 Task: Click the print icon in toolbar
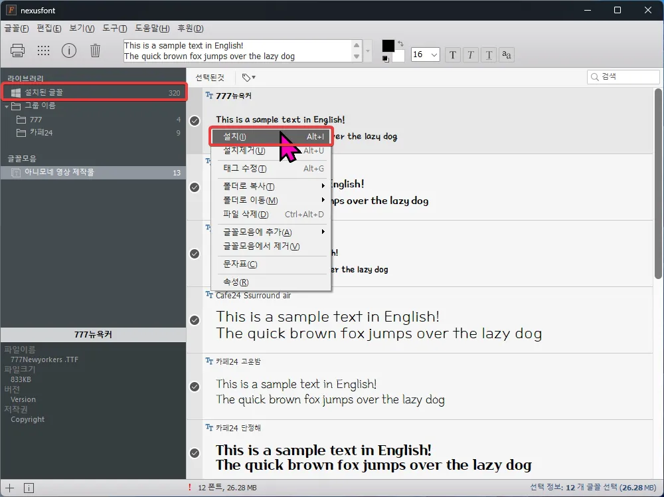click(17, 50)
